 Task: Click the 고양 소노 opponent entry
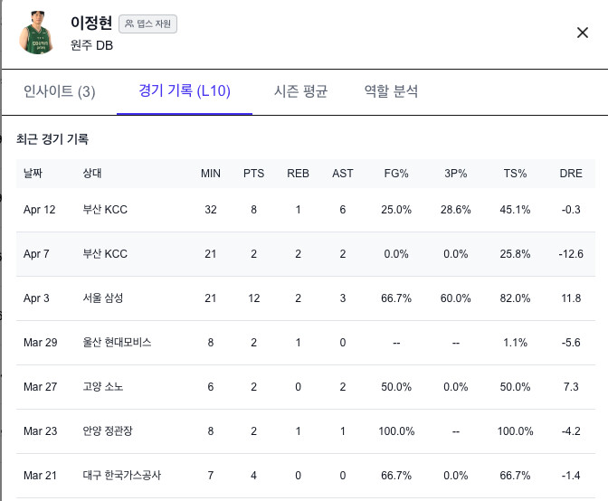tap(102, 387)
